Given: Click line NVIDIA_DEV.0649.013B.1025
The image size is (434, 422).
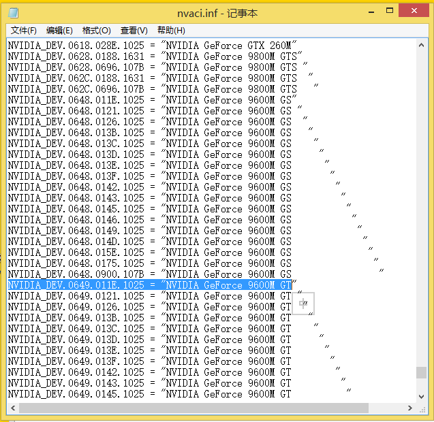Looking at the screenshot, I should [160, 317].
